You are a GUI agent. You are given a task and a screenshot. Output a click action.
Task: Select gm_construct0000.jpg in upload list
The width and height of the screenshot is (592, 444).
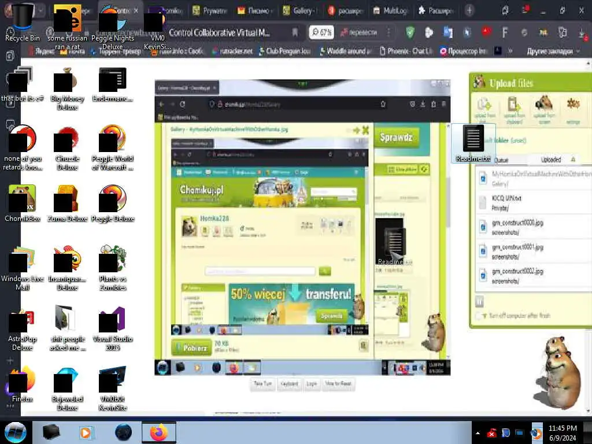(533, 227)
